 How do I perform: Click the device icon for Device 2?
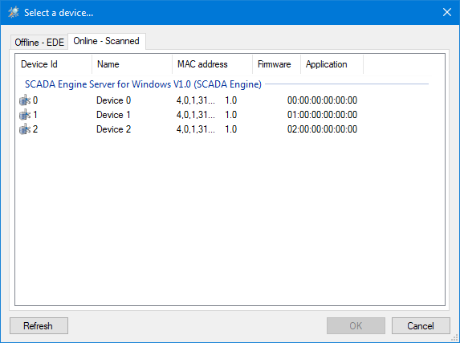pos(25,129)
